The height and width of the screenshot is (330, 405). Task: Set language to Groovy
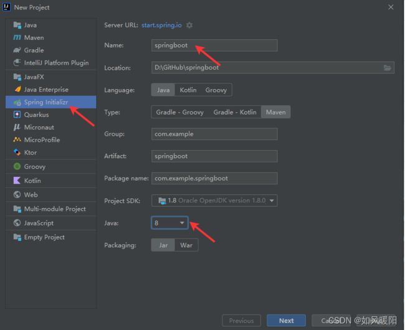(x=216, y=90)
